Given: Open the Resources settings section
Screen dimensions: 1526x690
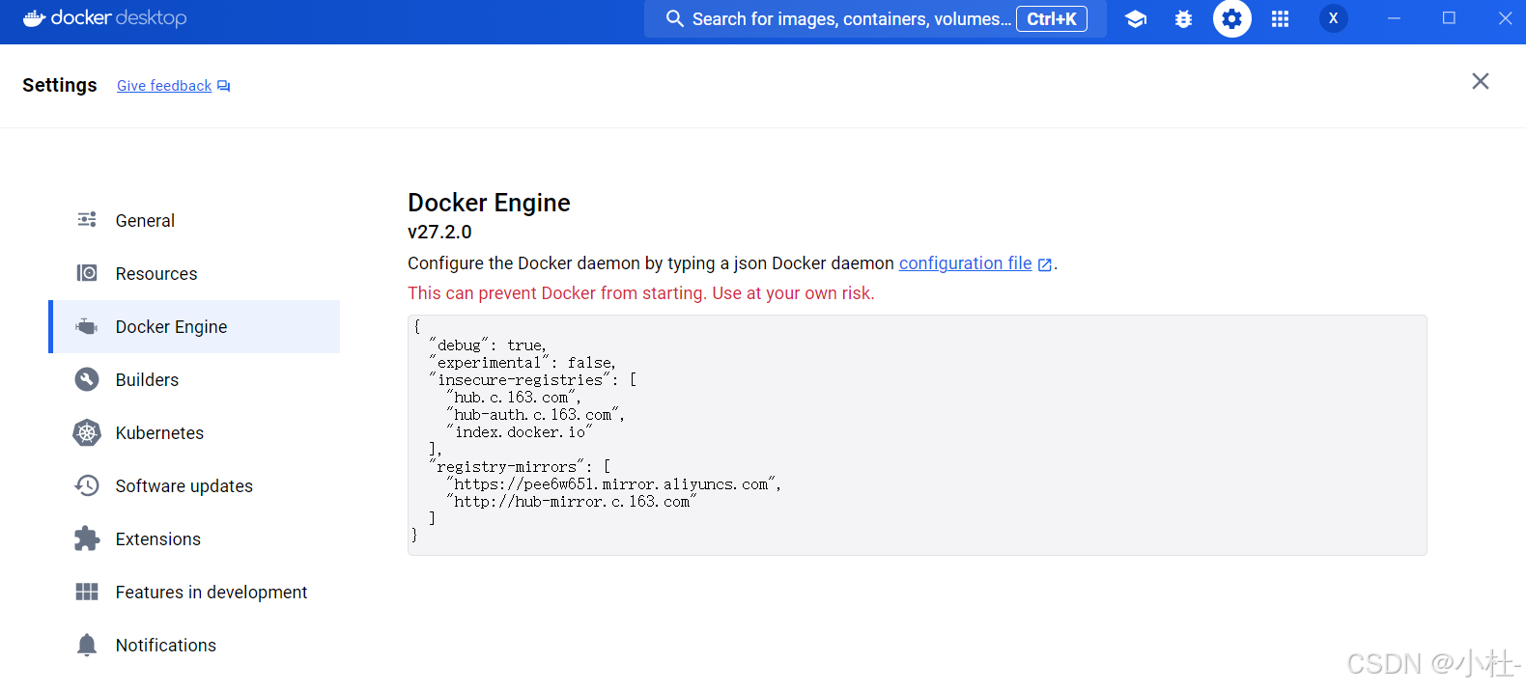Looking at the screenshot, I should 194,273.
